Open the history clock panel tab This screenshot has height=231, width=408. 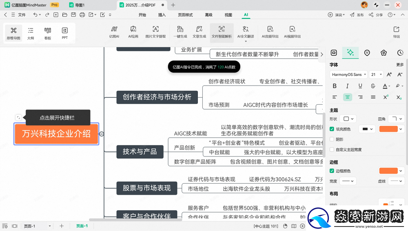400,53
